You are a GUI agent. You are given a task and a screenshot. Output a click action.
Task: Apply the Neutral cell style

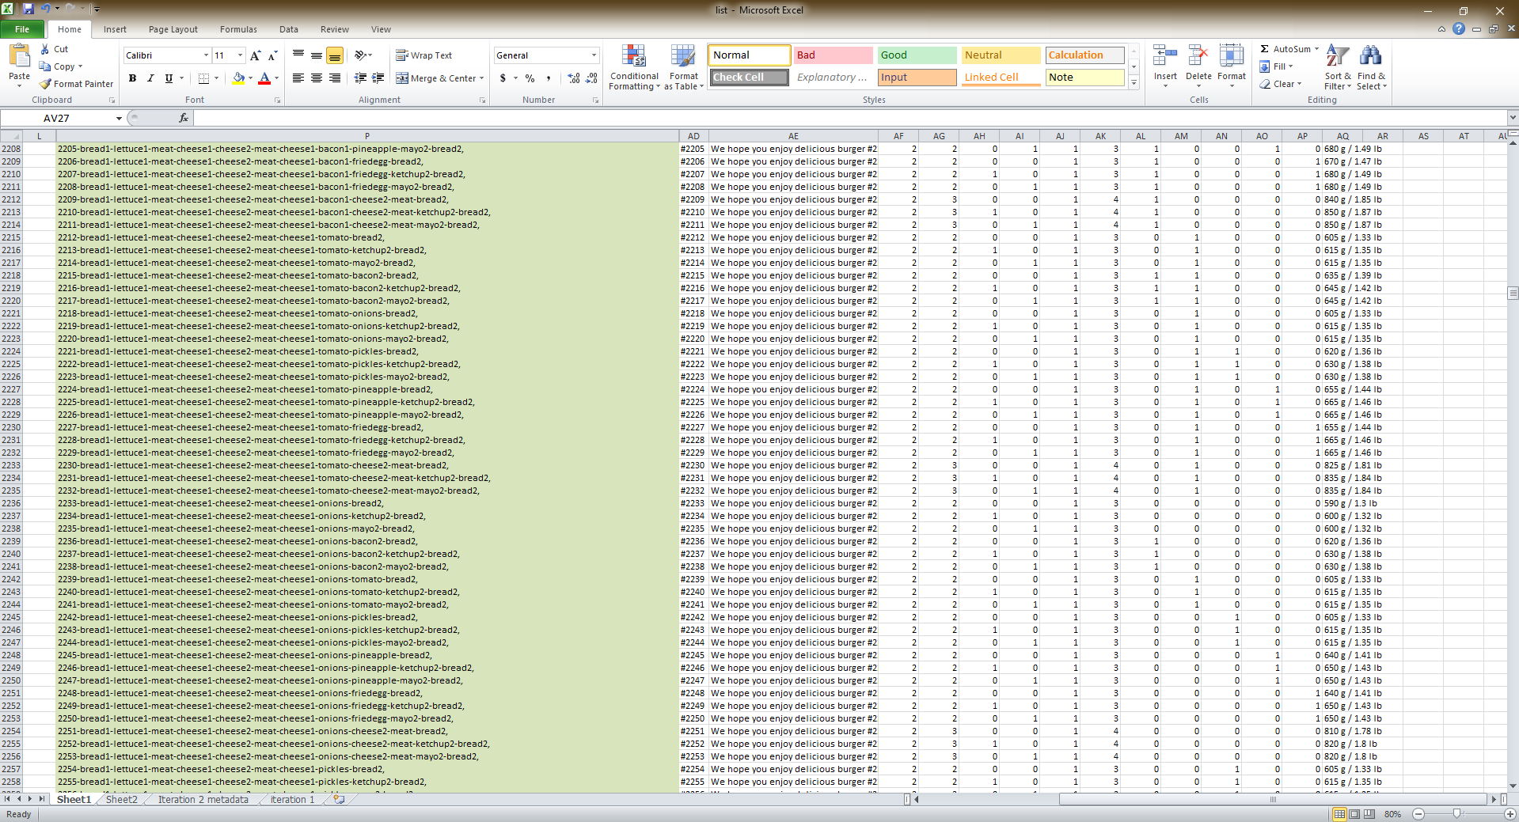coord(1001,55)
